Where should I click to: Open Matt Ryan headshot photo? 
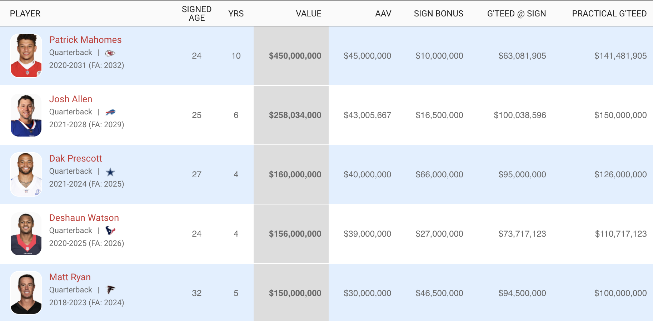coord(26,293)
